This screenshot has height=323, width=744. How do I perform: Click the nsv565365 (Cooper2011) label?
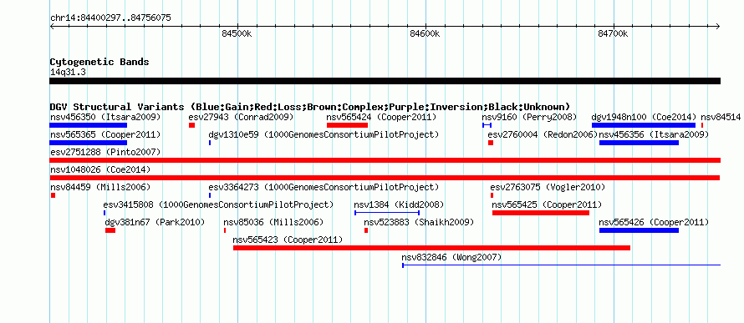tap(105, 135)
